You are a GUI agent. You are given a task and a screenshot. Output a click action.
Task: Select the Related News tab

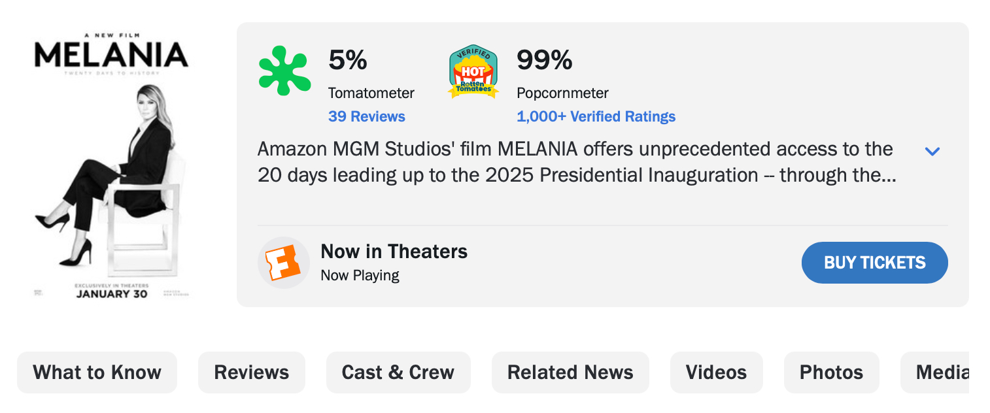click(x=570, y=372)
